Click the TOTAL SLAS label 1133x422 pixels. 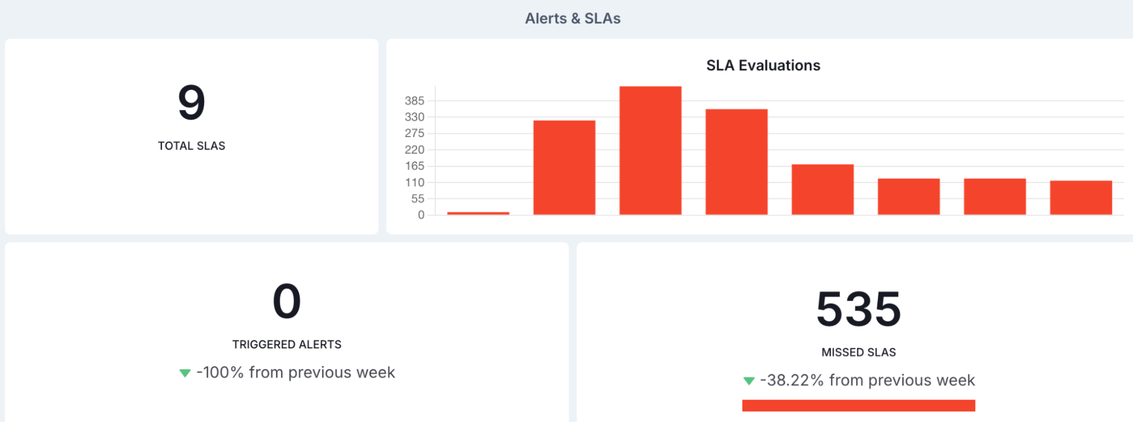pos(192,146)
